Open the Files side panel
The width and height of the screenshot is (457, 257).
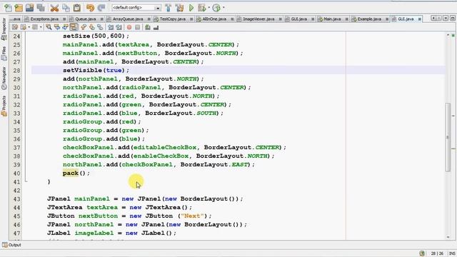[4, 54]
